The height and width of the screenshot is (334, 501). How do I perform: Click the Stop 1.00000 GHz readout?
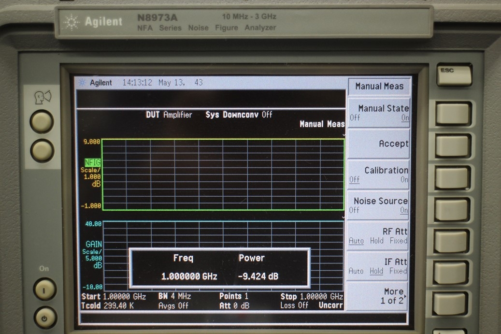312,297
